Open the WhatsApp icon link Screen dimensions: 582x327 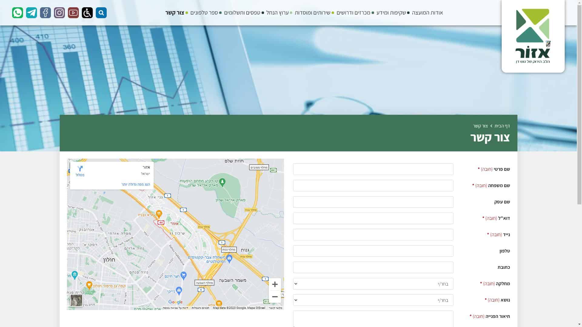[18, 13]
